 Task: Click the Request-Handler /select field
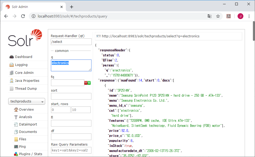pos(71,42)
